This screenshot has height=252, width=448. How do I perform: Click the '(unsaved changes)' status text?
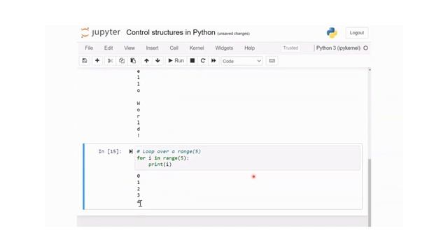[x=233, y=34]
